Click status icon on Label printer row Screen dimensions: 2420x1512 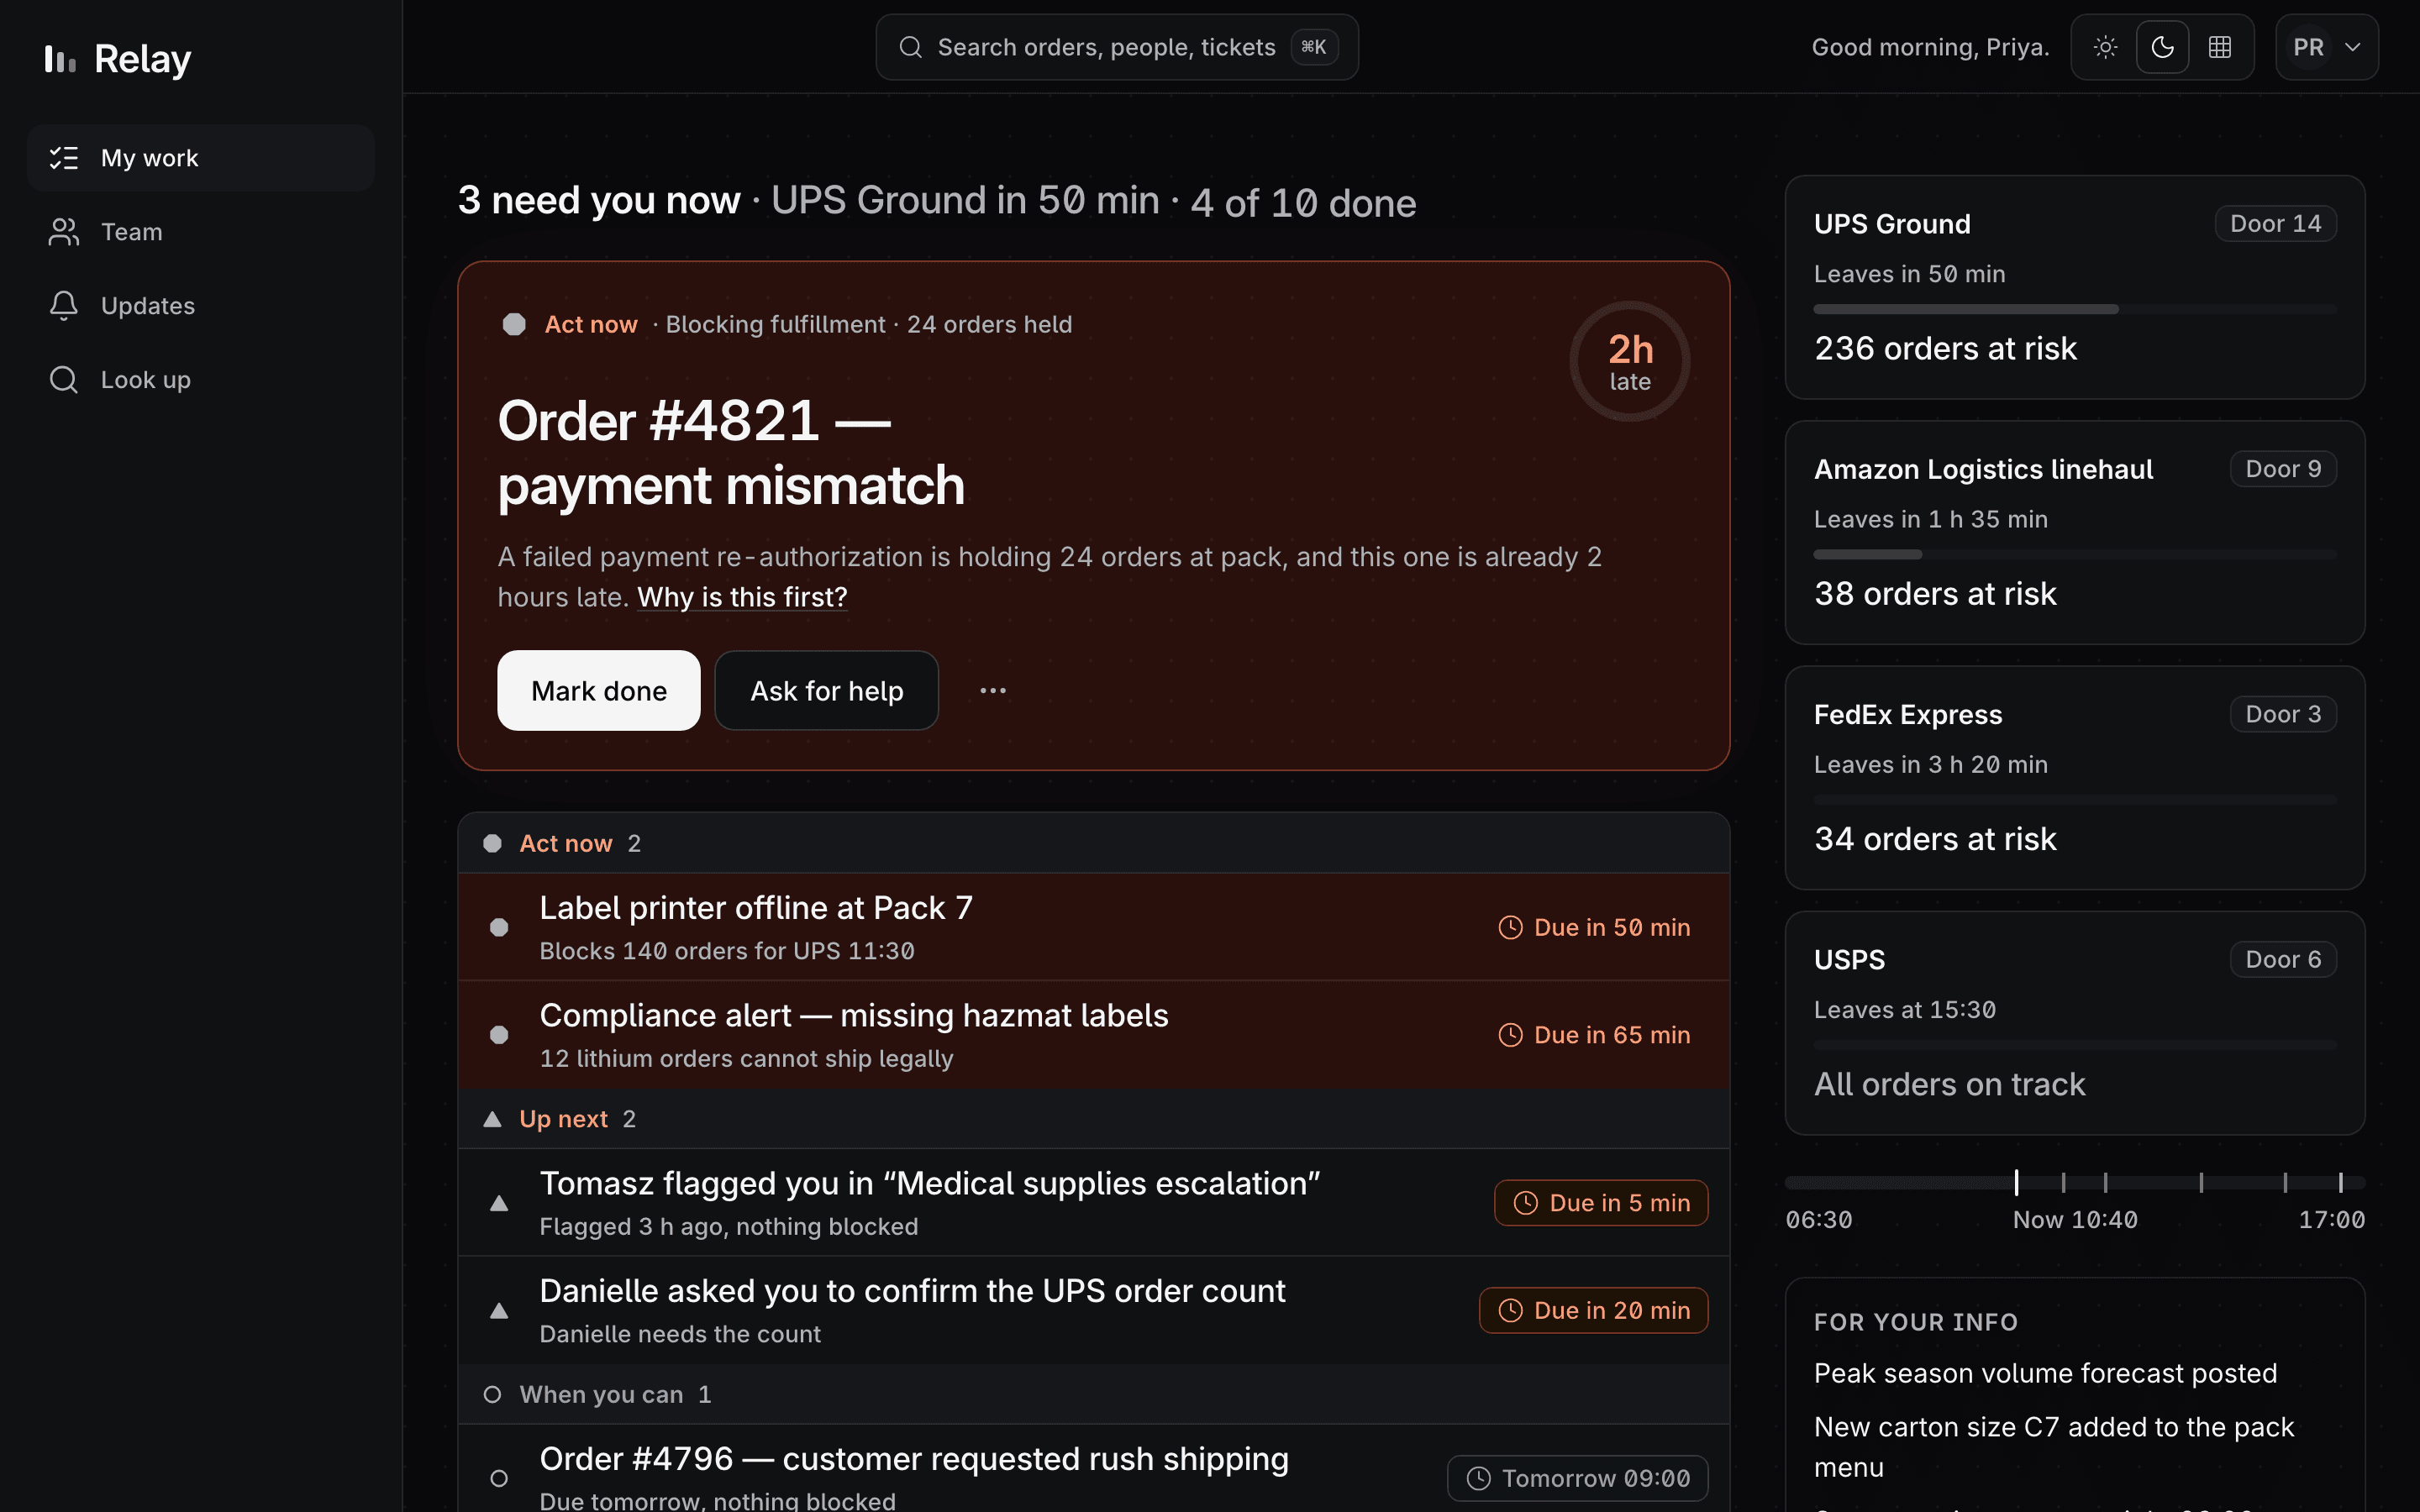tap(499, 928)
